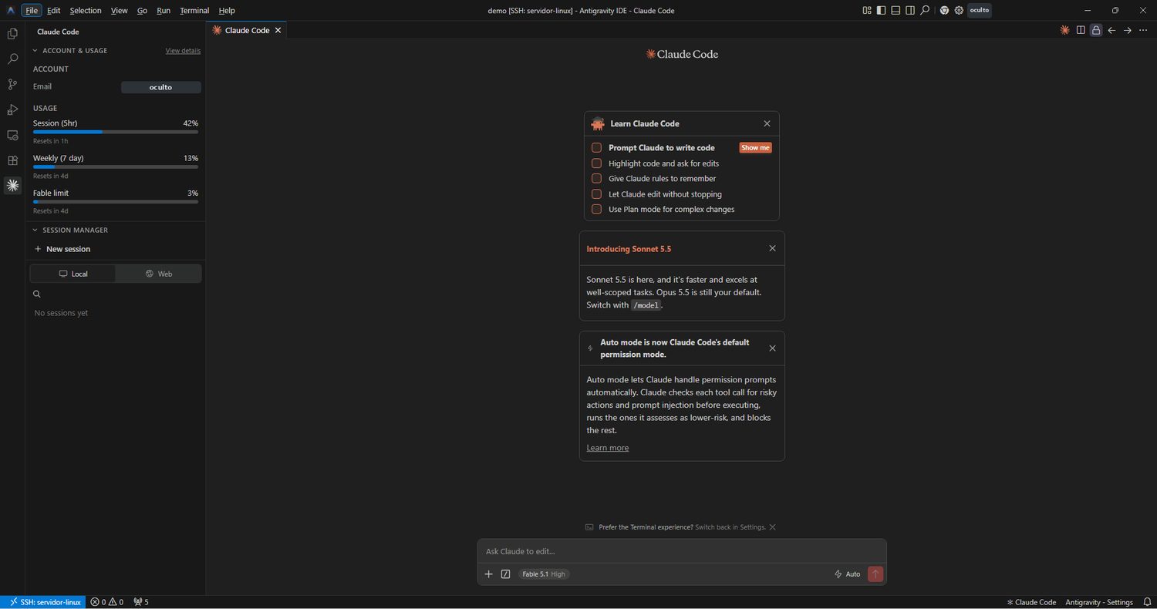Open the editor's more actions ellipsis menu

click(1142, 30)
